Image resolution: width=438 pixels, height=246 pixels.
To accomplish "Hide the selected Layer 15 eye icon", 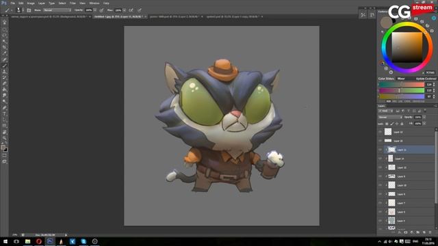I will click(381, 150).
